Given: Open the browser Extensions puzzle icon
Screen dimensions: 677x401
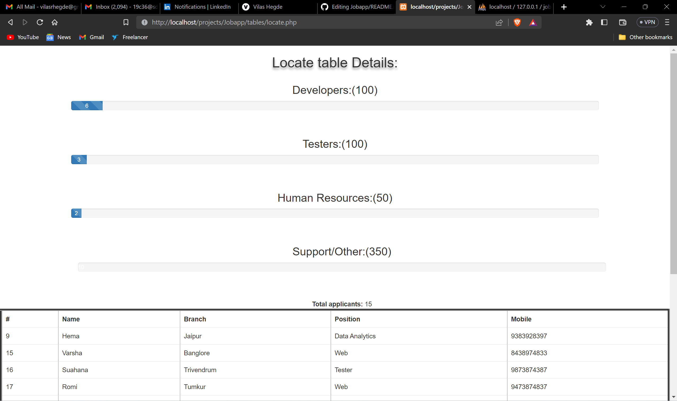Looking at the screenshot, I should 590,22.
